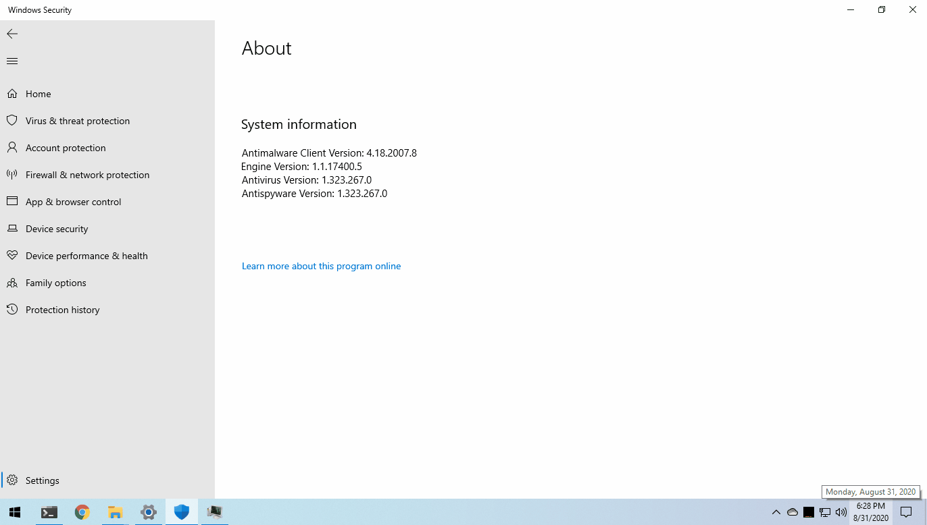Viewport: 927px width, 525px height.
Task: Show hidden system tray icons
Action: (776, 512)
